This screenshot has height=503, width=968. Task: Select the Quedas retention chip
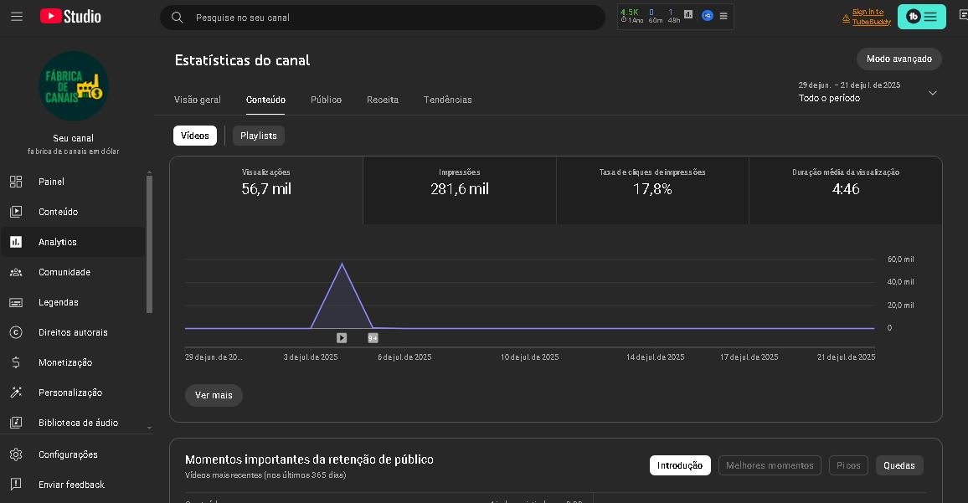point(898,465)
